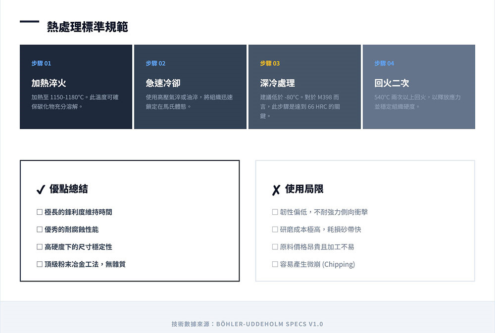Toggle the 高硬度下的尺寸穩定性 checkbox
This screenshot has width=495, height=333.
pyautogui.click(x=39, y=247)
